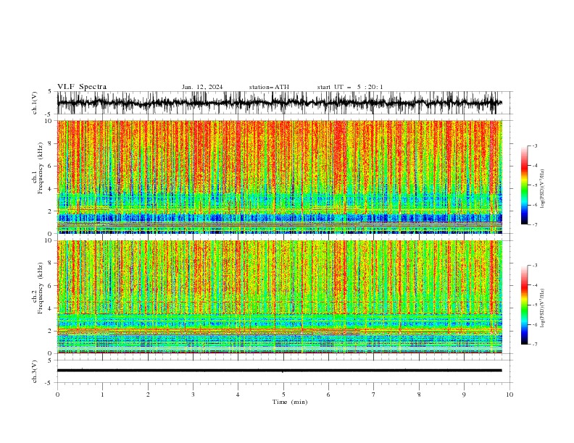Image resolution: width=574 pixels, height=443 pixels.
Task: Select the date text "Jan. 12, 2024"
Action: point(202,87)
